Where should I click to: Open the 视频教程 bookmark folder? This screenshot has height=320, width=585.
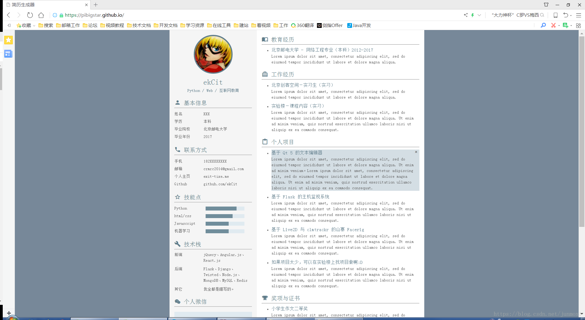[x=112, y=25]
